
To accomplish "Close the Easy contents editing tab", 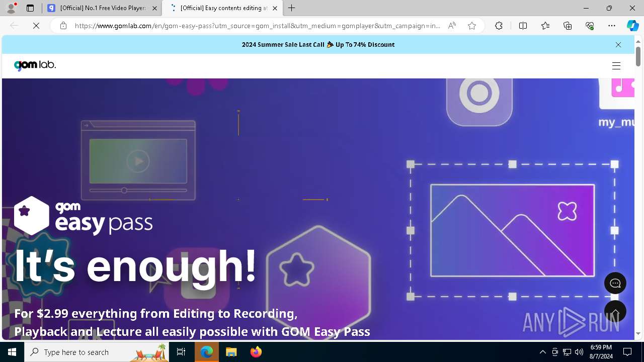I will 275,8.
